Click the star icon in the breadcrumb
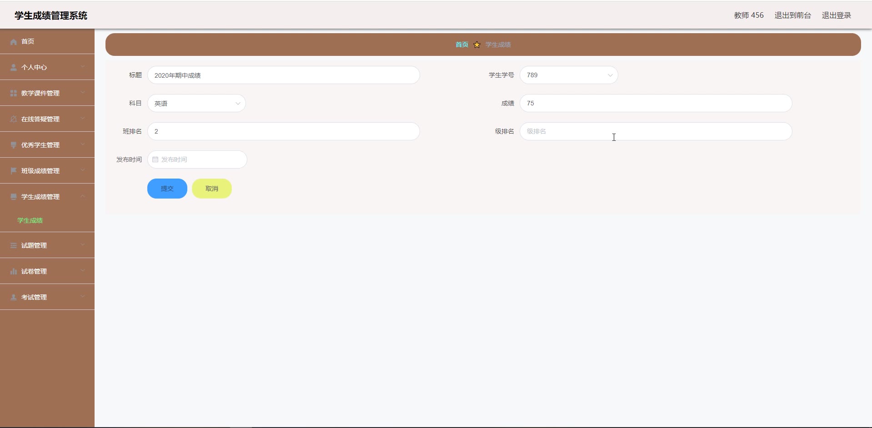 click(477, 45)
